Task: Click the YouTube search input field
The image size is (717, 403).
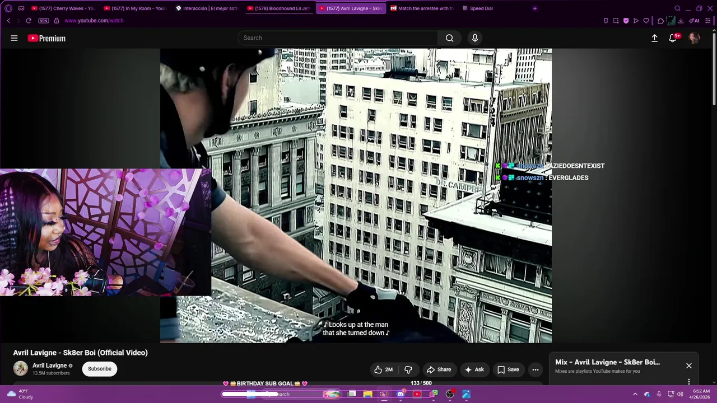Action: (x=338, y=38)
